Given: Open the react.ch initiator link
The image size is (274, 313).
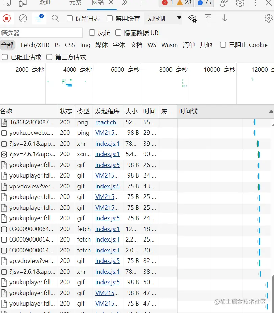Looking at the screenshot, I should [x=108, y=122].
